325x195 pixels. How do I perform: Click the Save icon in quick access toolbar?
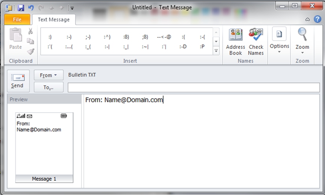point(21,8)
